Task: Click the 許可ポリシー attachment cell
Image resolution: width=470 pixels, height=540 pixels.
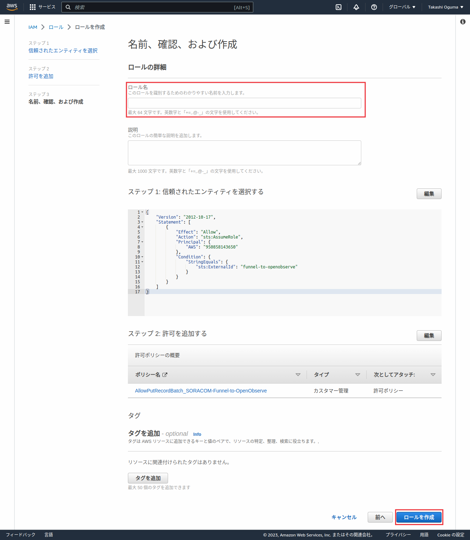Action: click(x=388, y=391)
